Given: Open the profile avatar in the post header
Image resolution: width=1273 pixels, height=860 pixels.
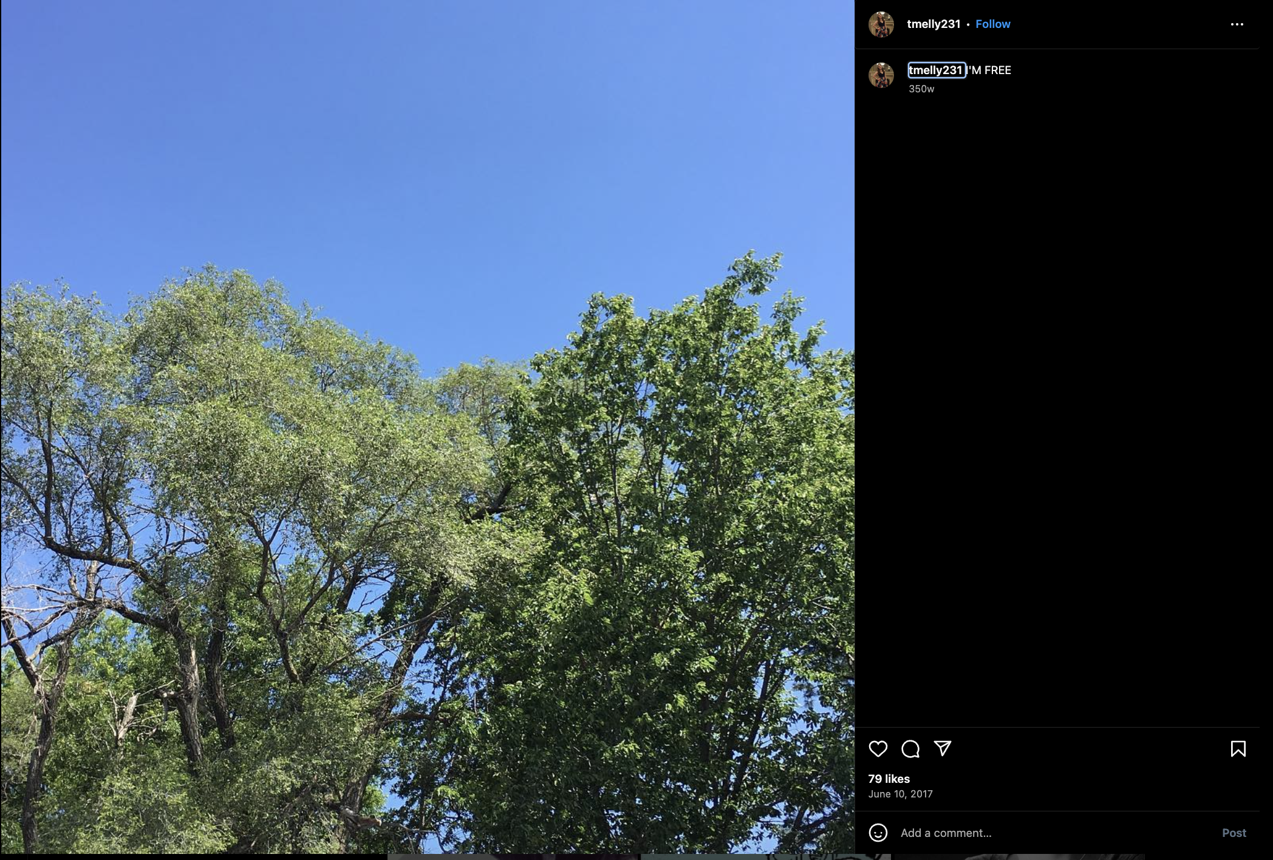Looking at the screenshot, I should point(881,24).
